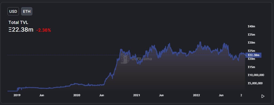This screenshot has width=274, height=105.
Task: Click the Ξ5,000,000 y-axis label
Action: click(x=255, y=83)
